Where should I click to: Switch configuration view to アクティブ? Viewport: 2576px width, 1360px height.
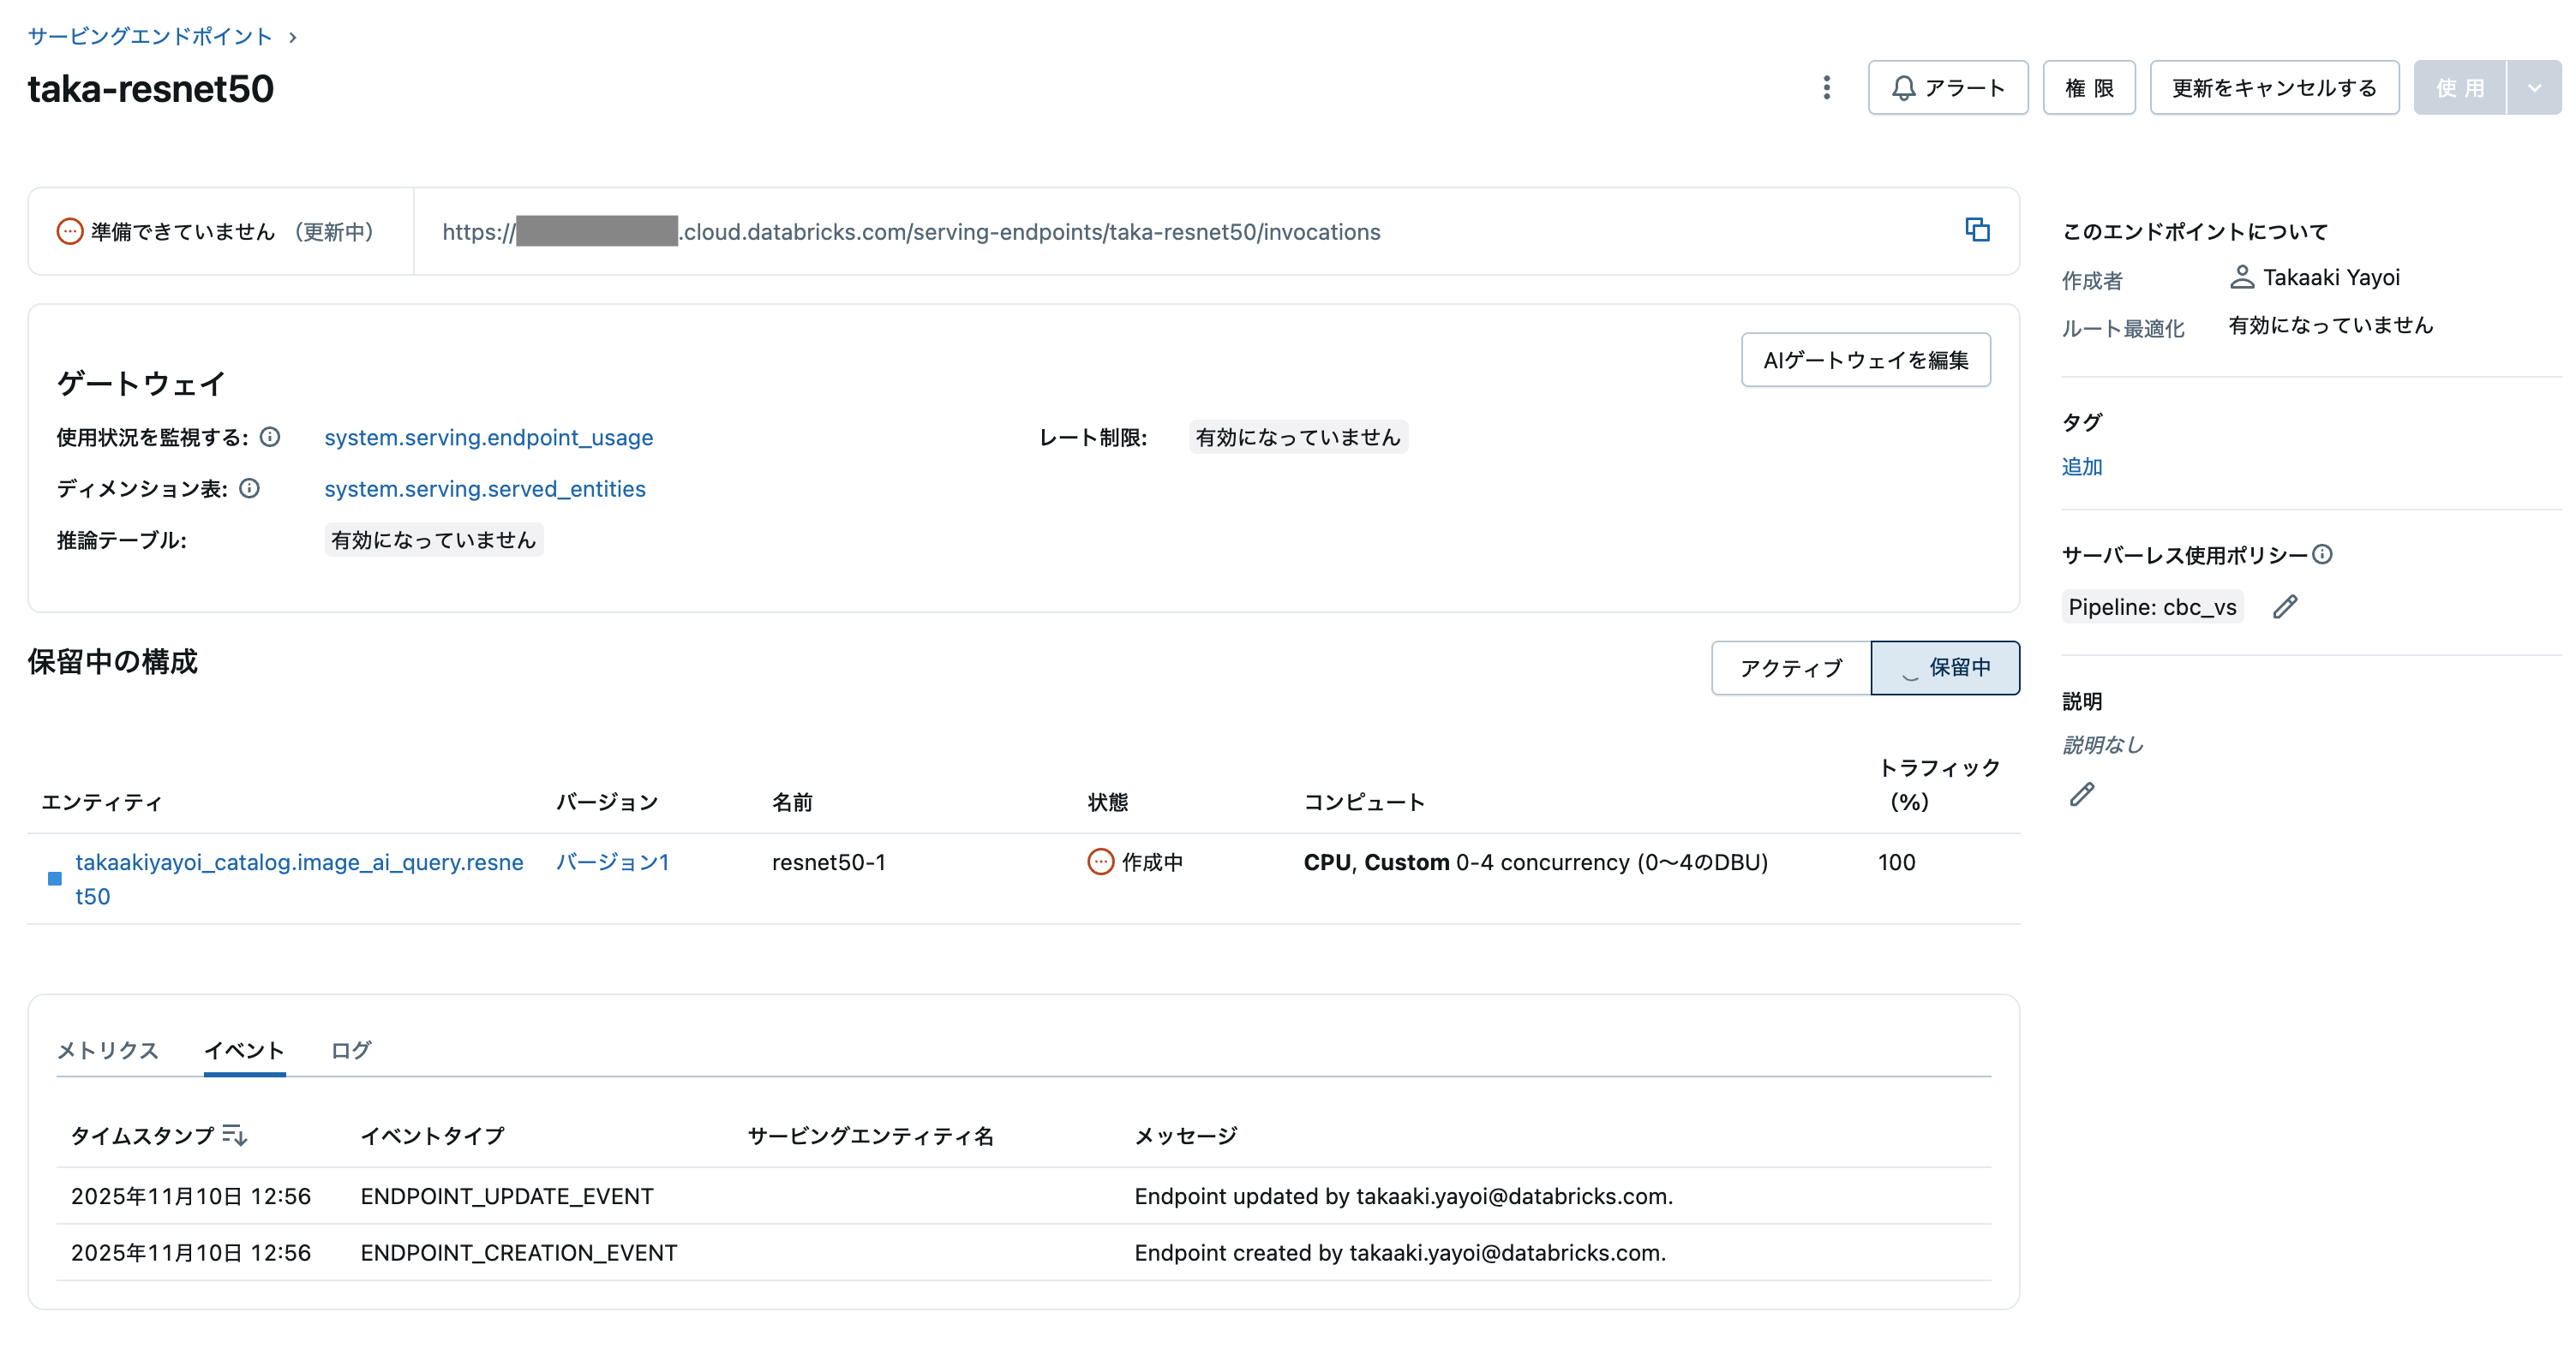(x=1791, y=667)
